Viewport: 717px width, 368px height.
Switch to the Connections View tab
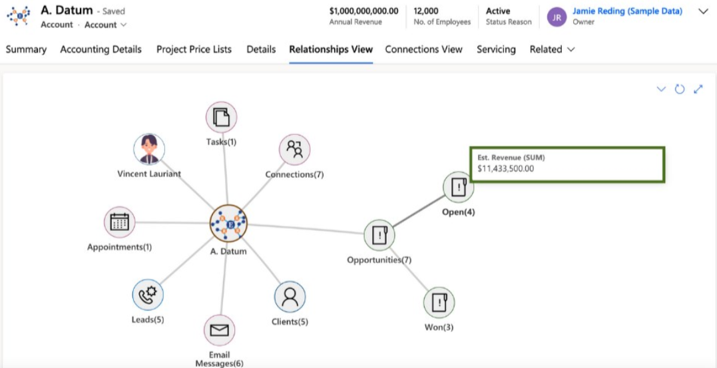[x=423, y=49]
